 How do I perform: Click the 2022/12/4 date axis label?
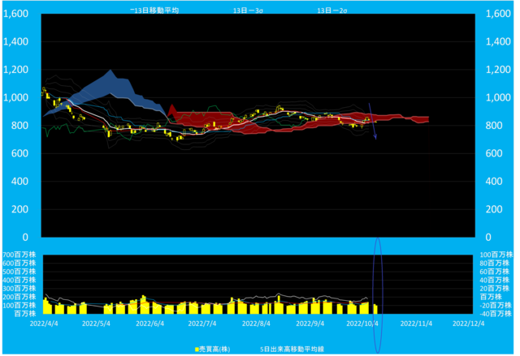click(x=468, y=324)
